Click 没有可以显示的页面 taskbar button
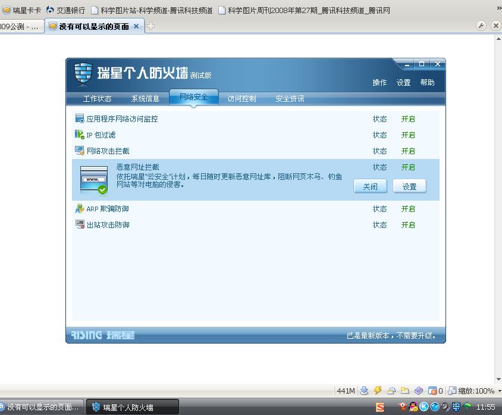Image resolution: width=502 pixels, height=415 pixels. [x=42, y=407]
